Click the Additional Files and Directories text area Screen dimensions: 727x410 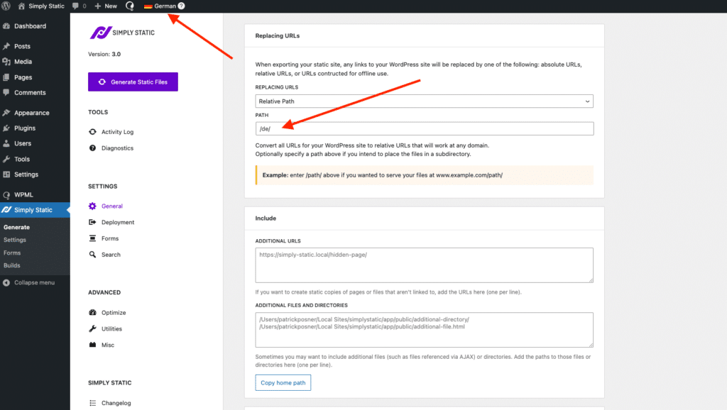(425, 330)
